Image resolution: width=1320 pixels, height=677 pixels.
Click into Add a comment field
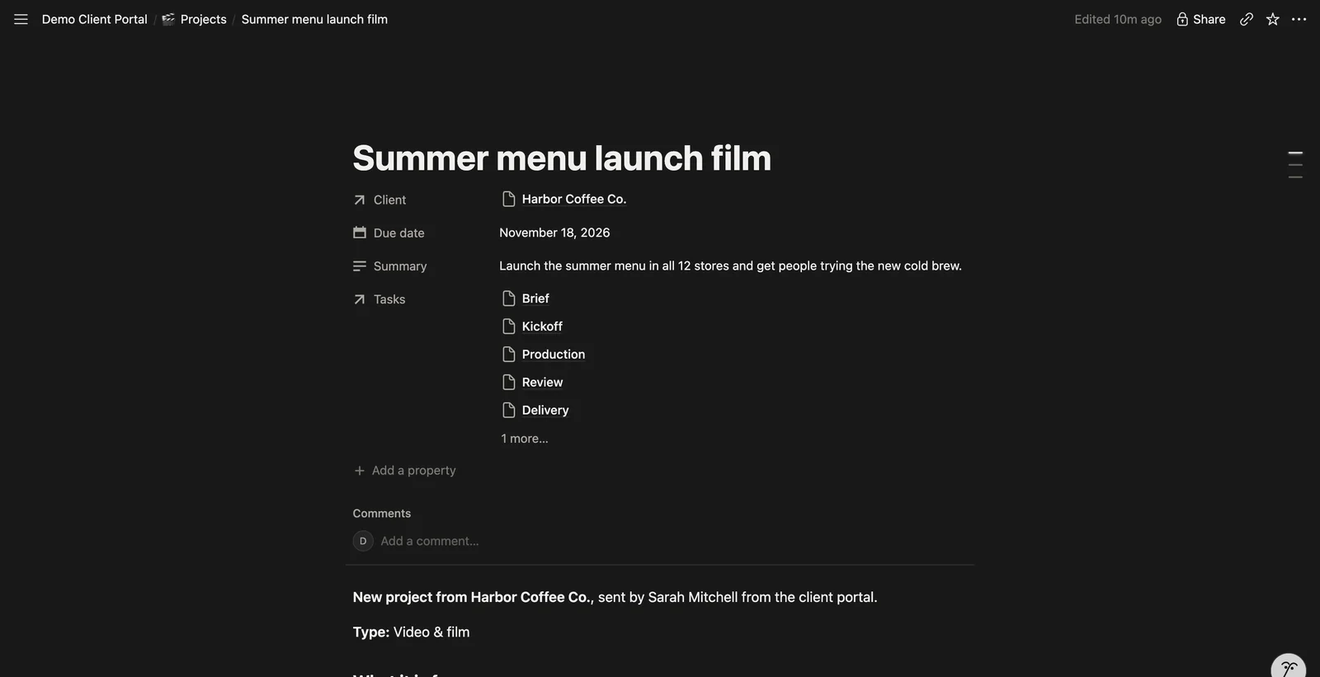429,541
